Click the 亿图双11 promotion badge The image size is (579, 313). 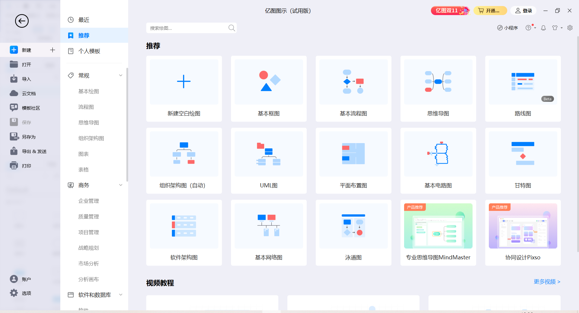(450, 11)
